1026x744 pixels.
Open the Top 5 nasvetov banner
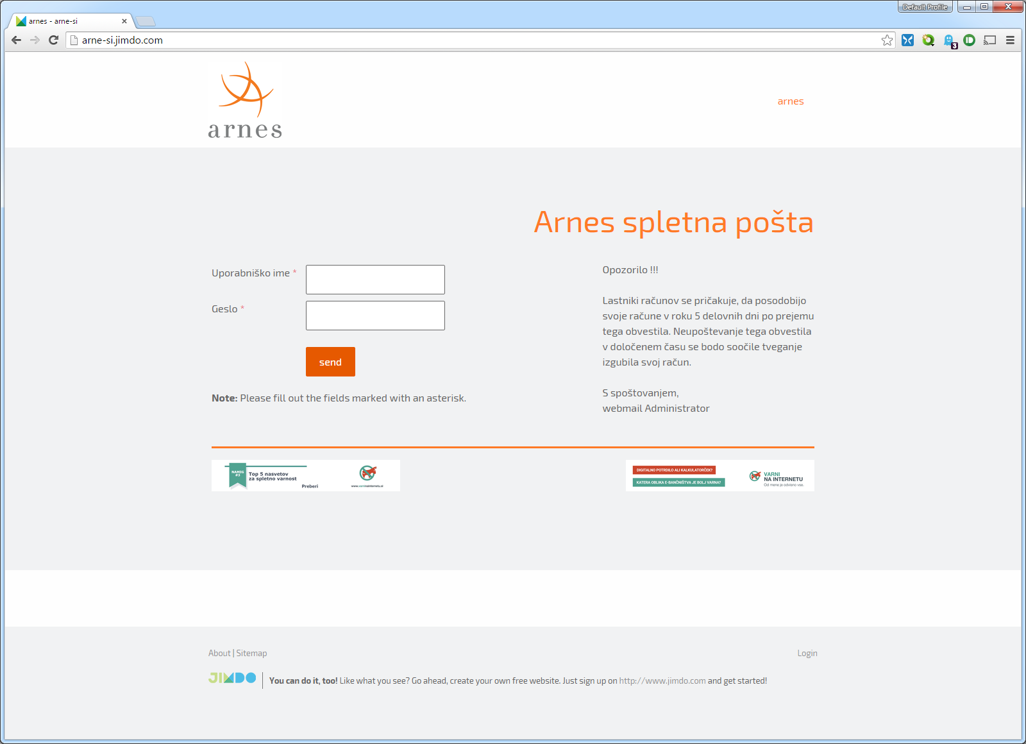(306, 475)
